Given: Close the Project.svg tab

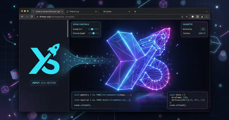Looking at the screenshot, I should (96, 11).
